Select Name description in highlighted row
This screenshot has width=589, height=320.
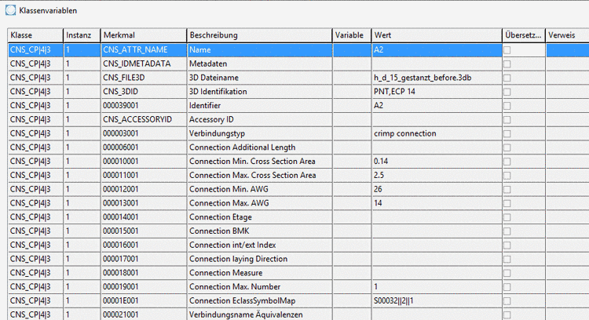(x=260, y=50)
